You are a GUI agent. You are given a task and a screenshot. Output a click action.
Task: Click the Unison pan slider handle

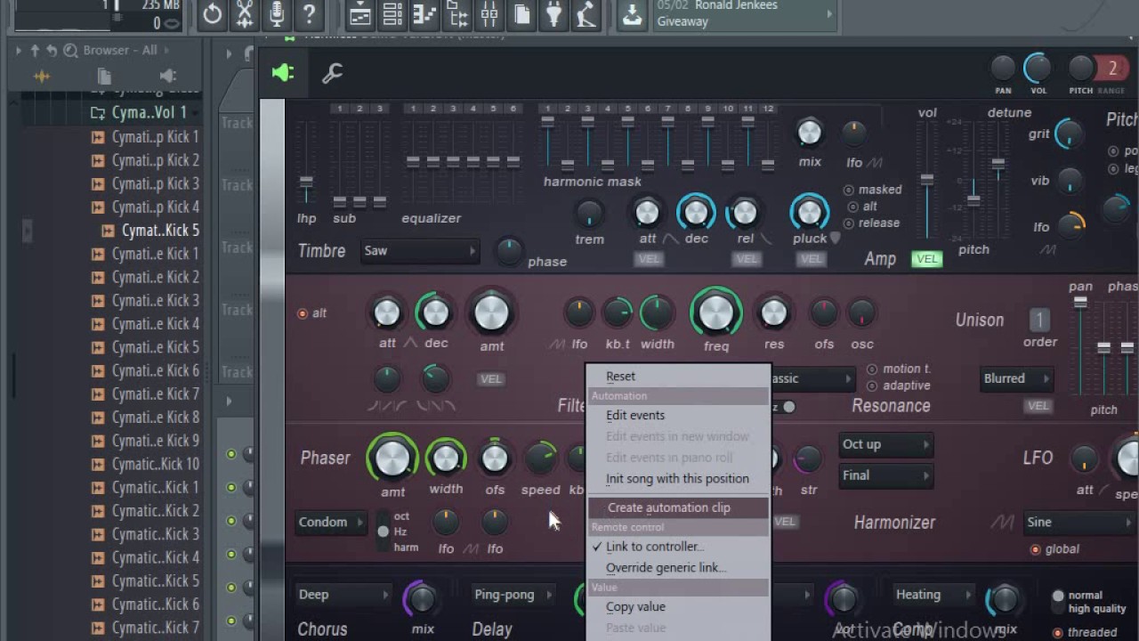pyautogui.click(x=1080, y=303)
